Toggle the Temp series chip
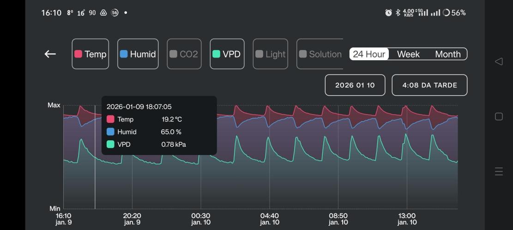Viewport: 513px width, 230px height. 91,54
